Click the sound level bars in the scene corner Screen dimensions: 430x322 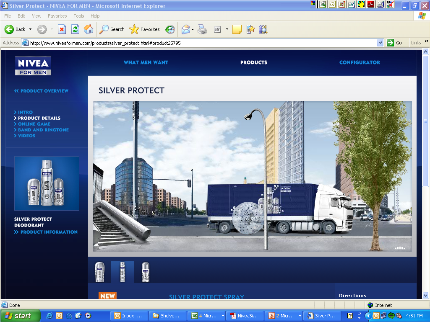tap(400, 248)
